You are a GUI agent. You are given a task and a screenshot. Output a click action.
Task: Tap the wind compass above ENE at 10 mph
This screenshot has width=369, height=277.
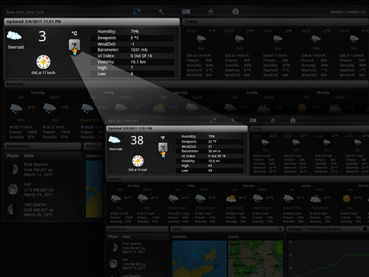138,161
